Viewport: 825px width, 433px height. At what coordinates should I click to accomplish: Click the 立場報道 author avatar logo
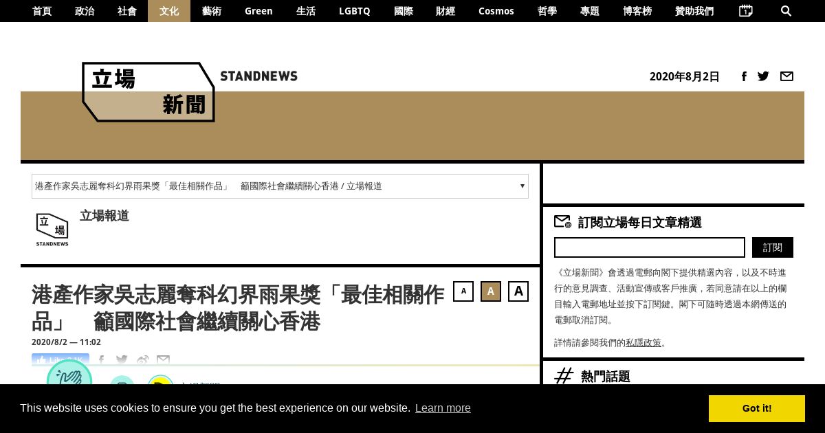click(x=52, y=229)
